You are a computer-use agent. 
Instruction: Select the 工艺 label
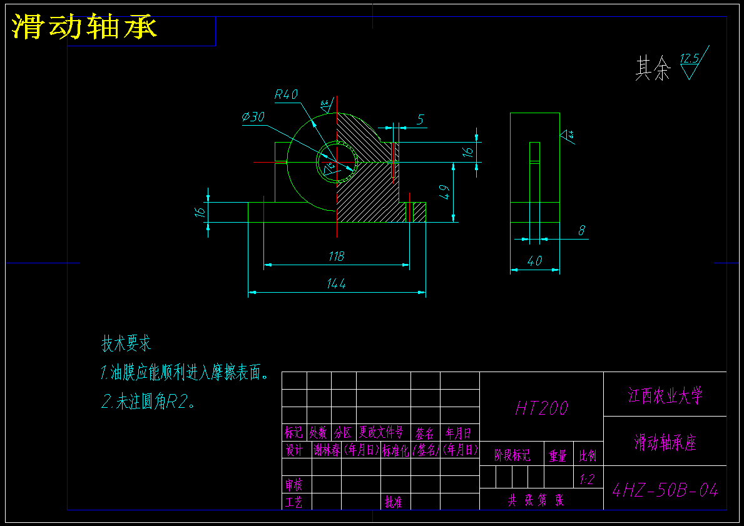[293, 502]
